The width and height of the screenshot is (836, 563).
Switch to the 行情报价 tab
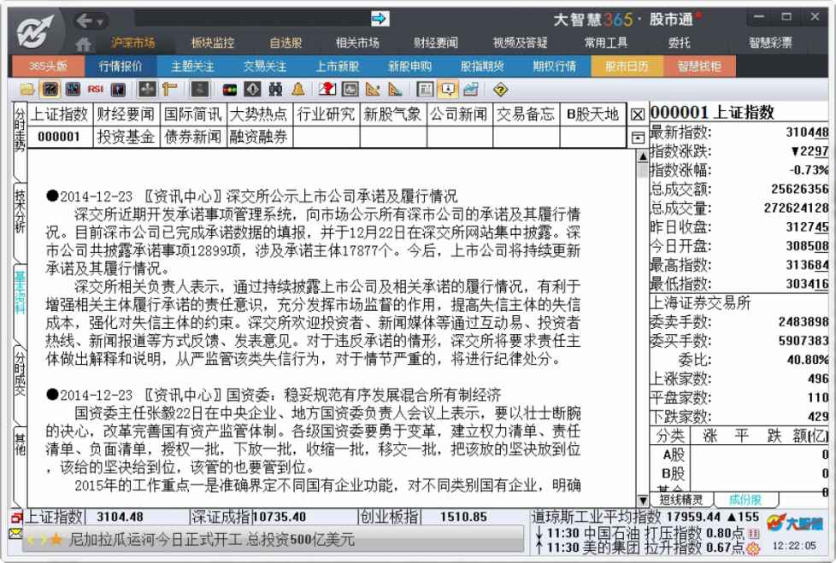[121, 67]
